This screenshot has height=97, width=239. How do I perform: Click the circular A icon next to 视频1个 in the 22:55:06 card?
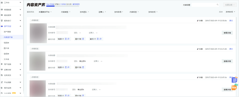[69, 39]
